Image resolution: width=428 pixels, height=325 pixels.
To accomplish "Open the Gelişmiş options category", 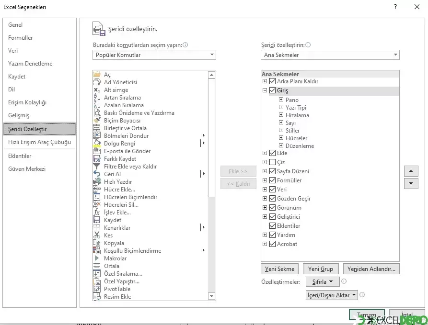I will [40, 115].
